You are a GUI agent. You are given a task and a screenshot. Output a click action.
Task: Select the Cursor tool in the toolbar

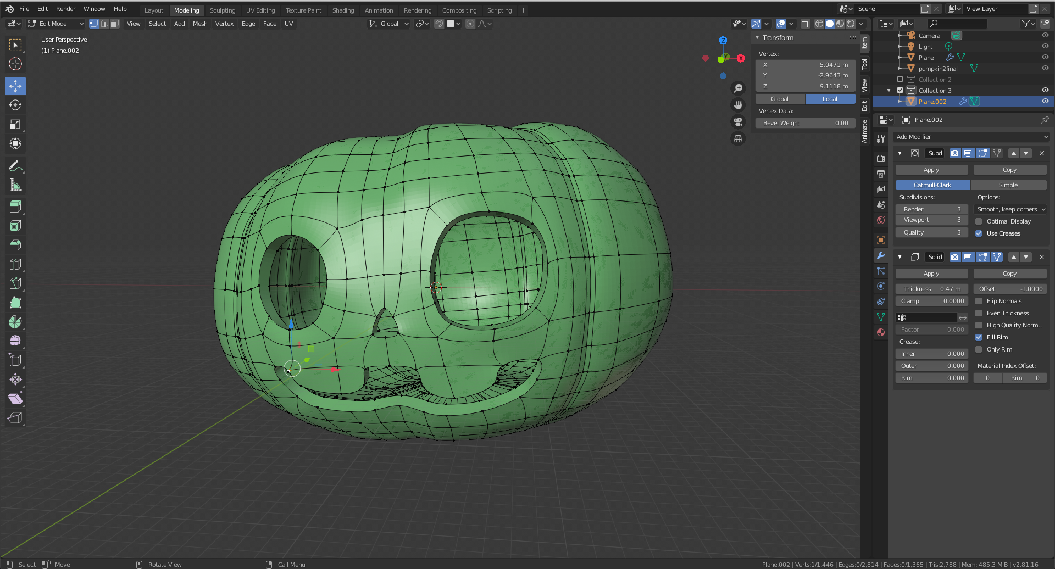tap(15, 64)
